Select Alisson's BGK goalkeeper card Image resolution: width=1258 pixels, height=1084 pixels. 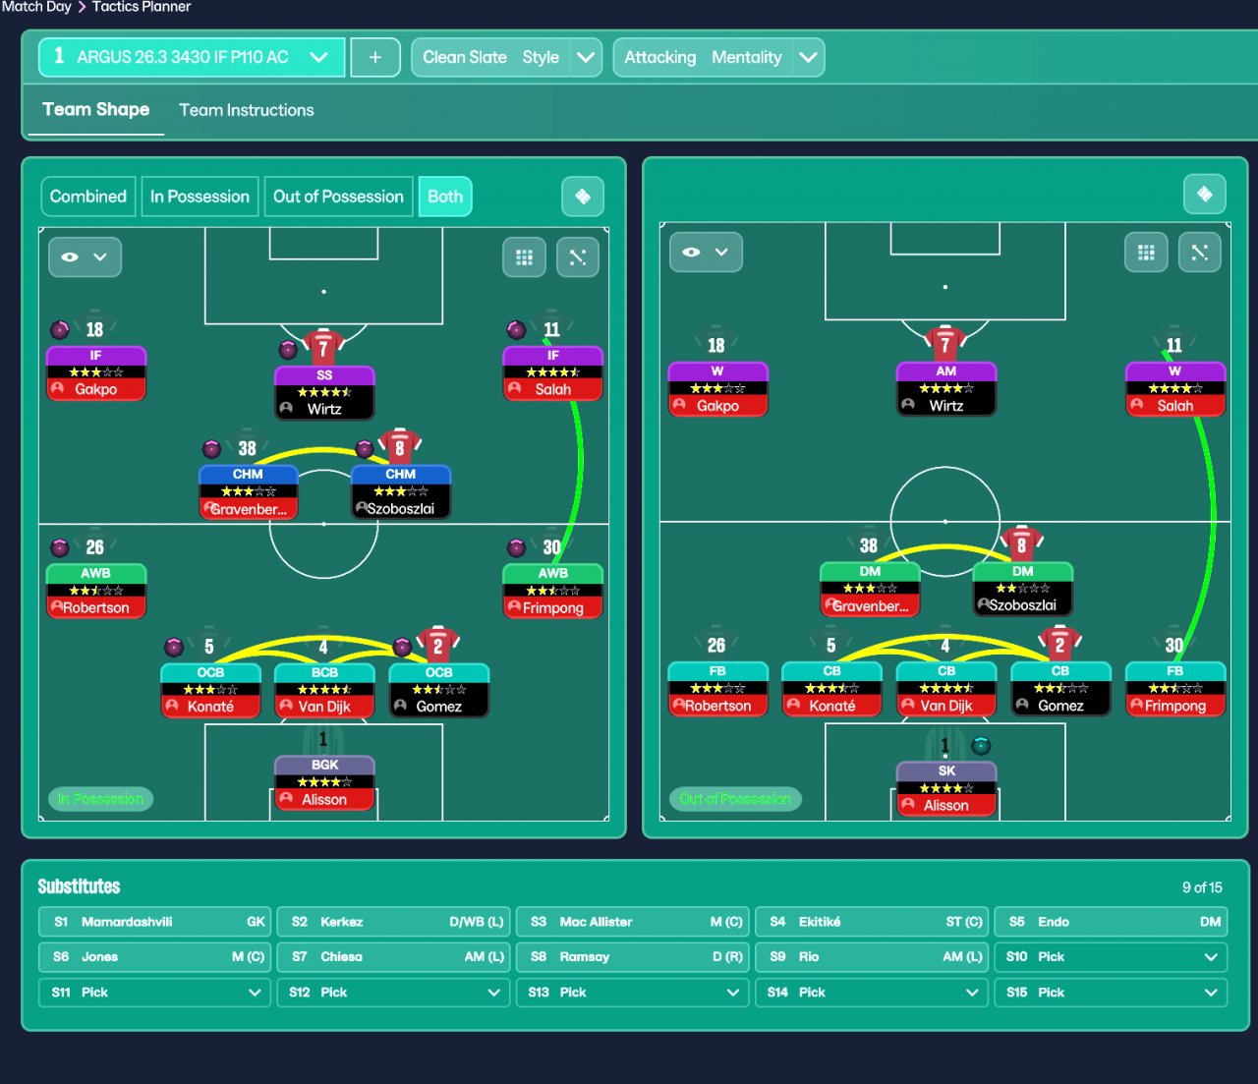pyautogui.click(x=324, y=782)
